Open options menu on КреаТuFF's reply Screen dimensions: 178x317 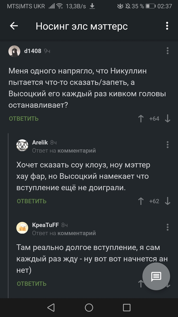point(167,227)
